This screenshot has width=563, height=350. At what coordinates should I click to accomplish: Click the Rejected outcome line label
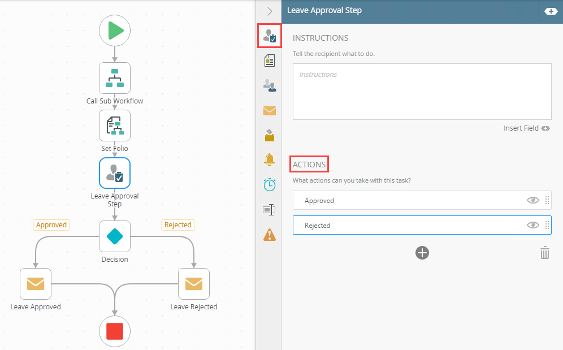coord(178,225)
